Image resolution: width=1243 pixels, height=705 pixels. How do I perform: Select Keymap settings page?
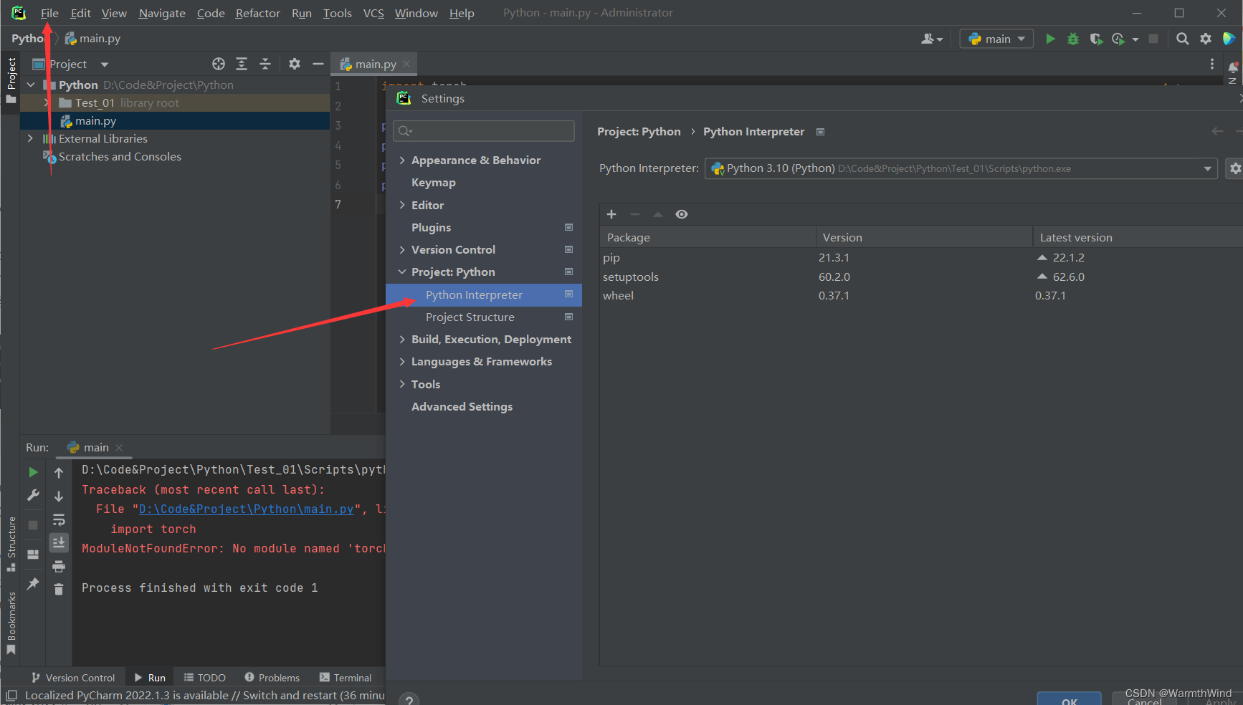coord(433,183)
